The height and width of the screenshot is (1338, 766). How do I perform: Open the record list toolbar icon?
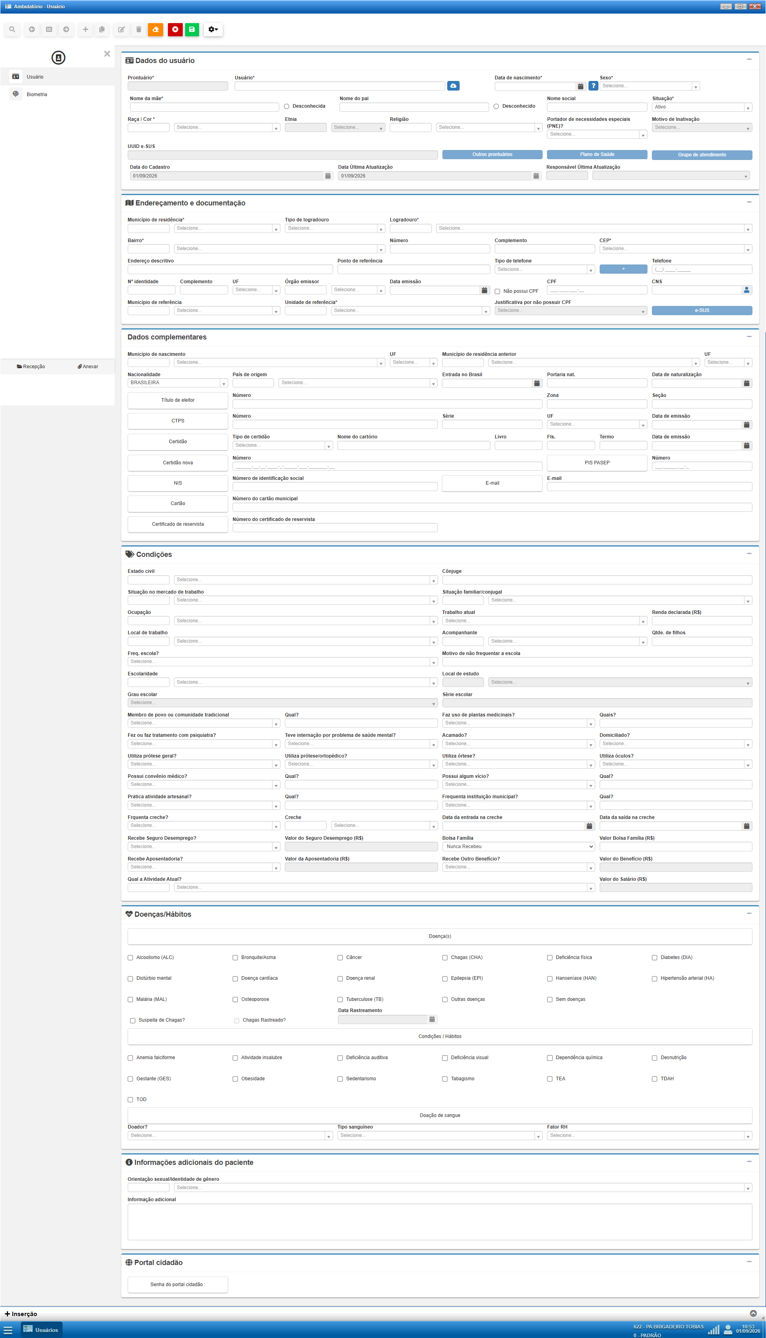49,30
